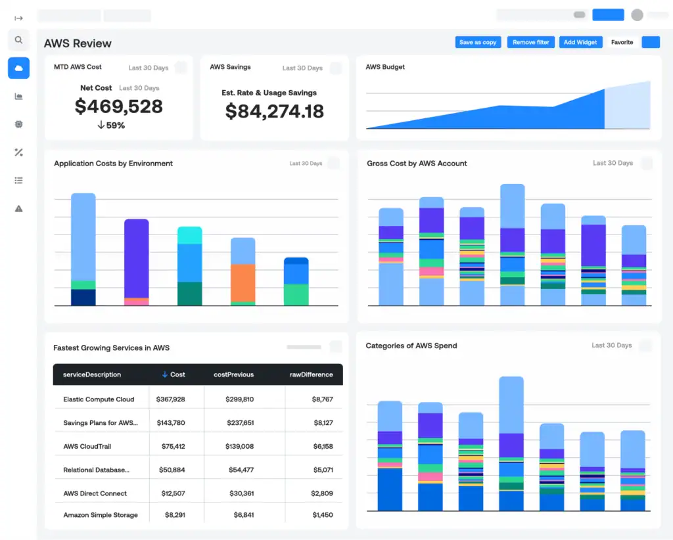Open options square on Gross Cost by AWS Account

647,163
